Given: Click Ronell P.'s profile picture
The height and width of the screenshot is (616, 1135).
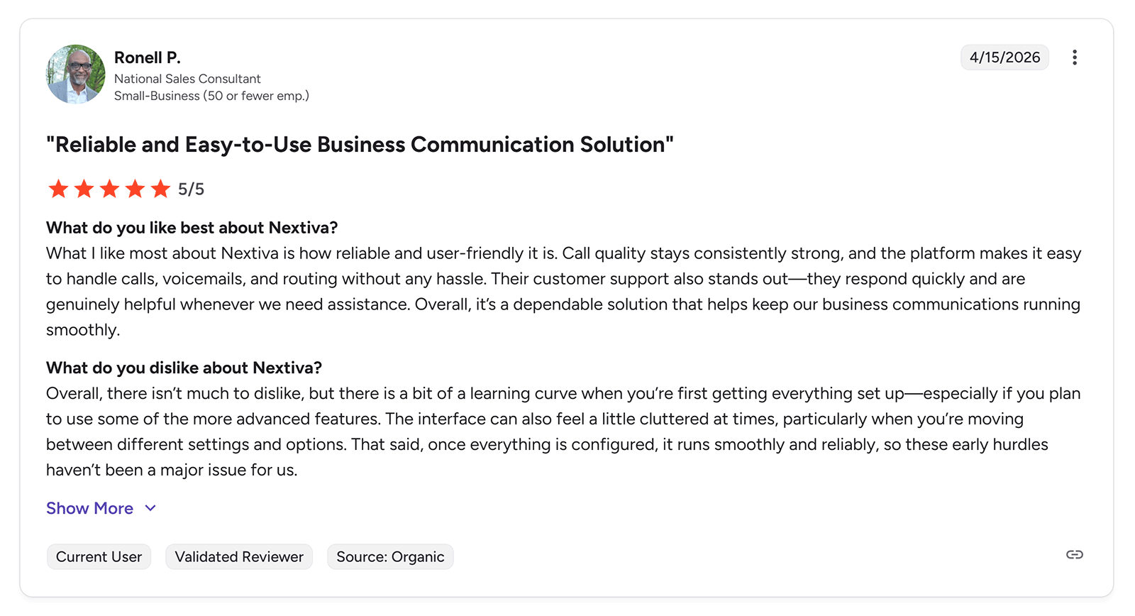Looking at the screenshot, I should [x=75, y=74].
